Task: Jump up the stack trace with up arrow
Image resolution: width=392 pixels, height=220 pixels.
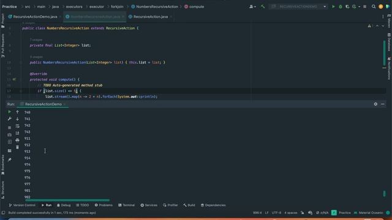Action: 18,112
